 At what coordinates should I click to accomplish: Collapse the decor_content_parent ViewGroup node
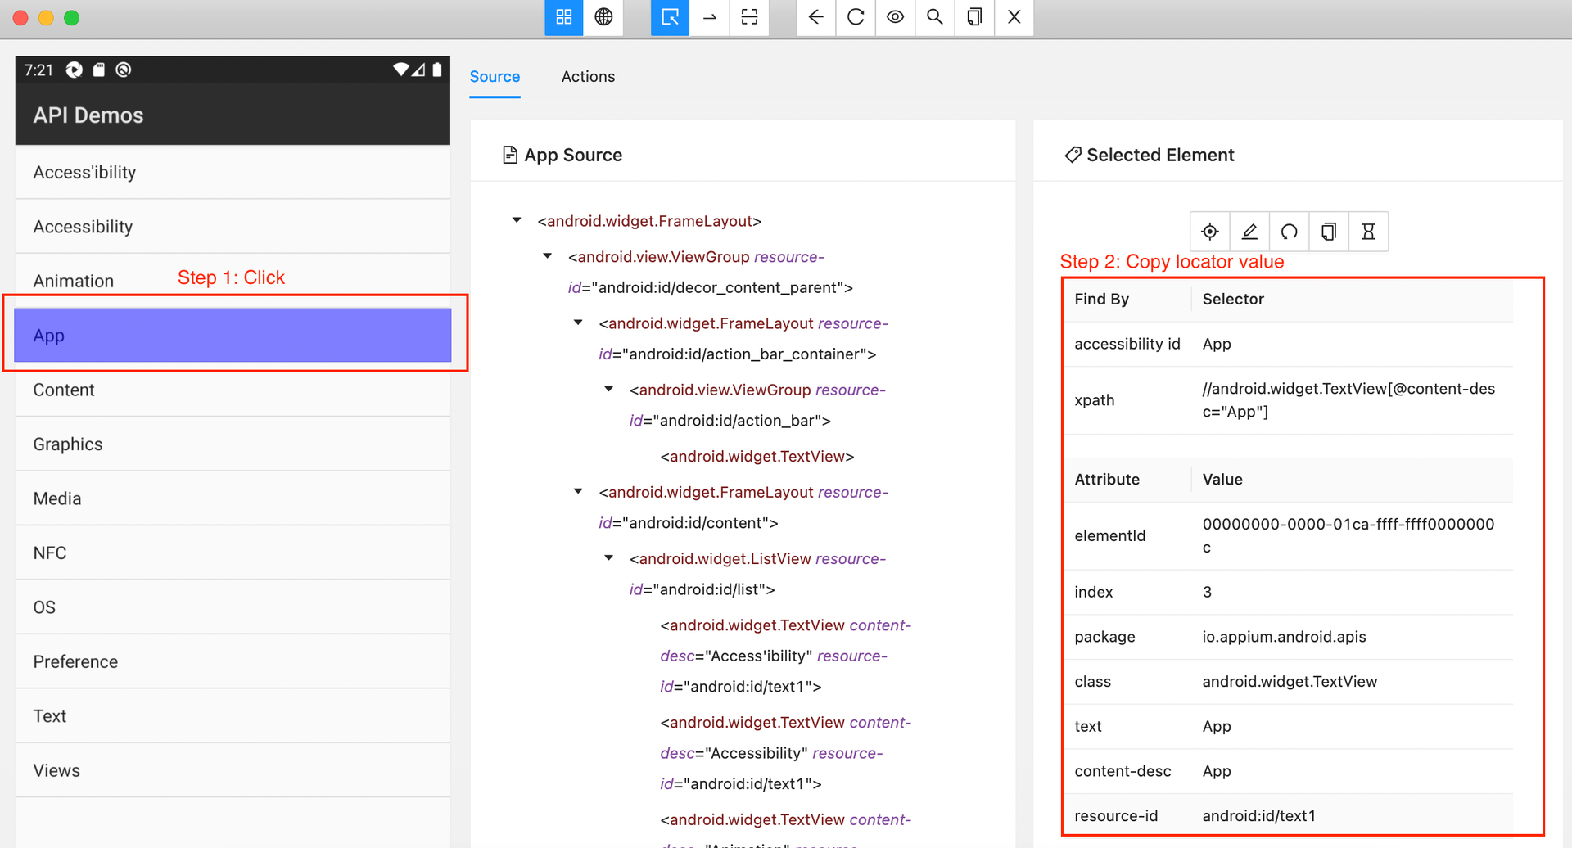(547, 255)
